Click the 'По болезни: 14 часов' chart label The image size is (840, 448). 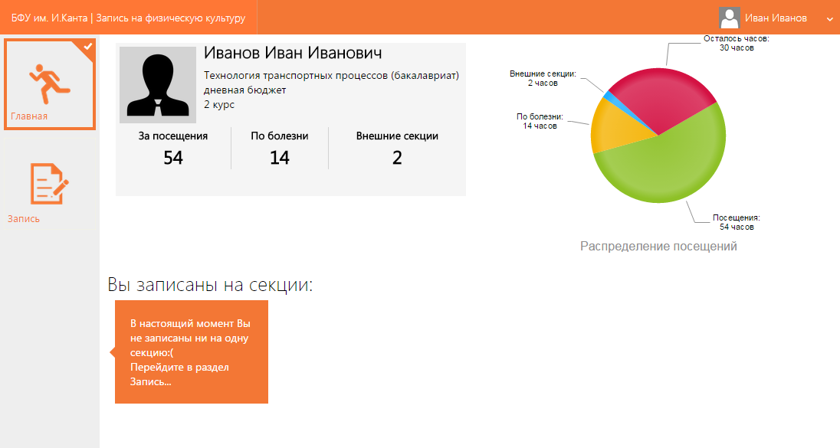coord(540,121)
